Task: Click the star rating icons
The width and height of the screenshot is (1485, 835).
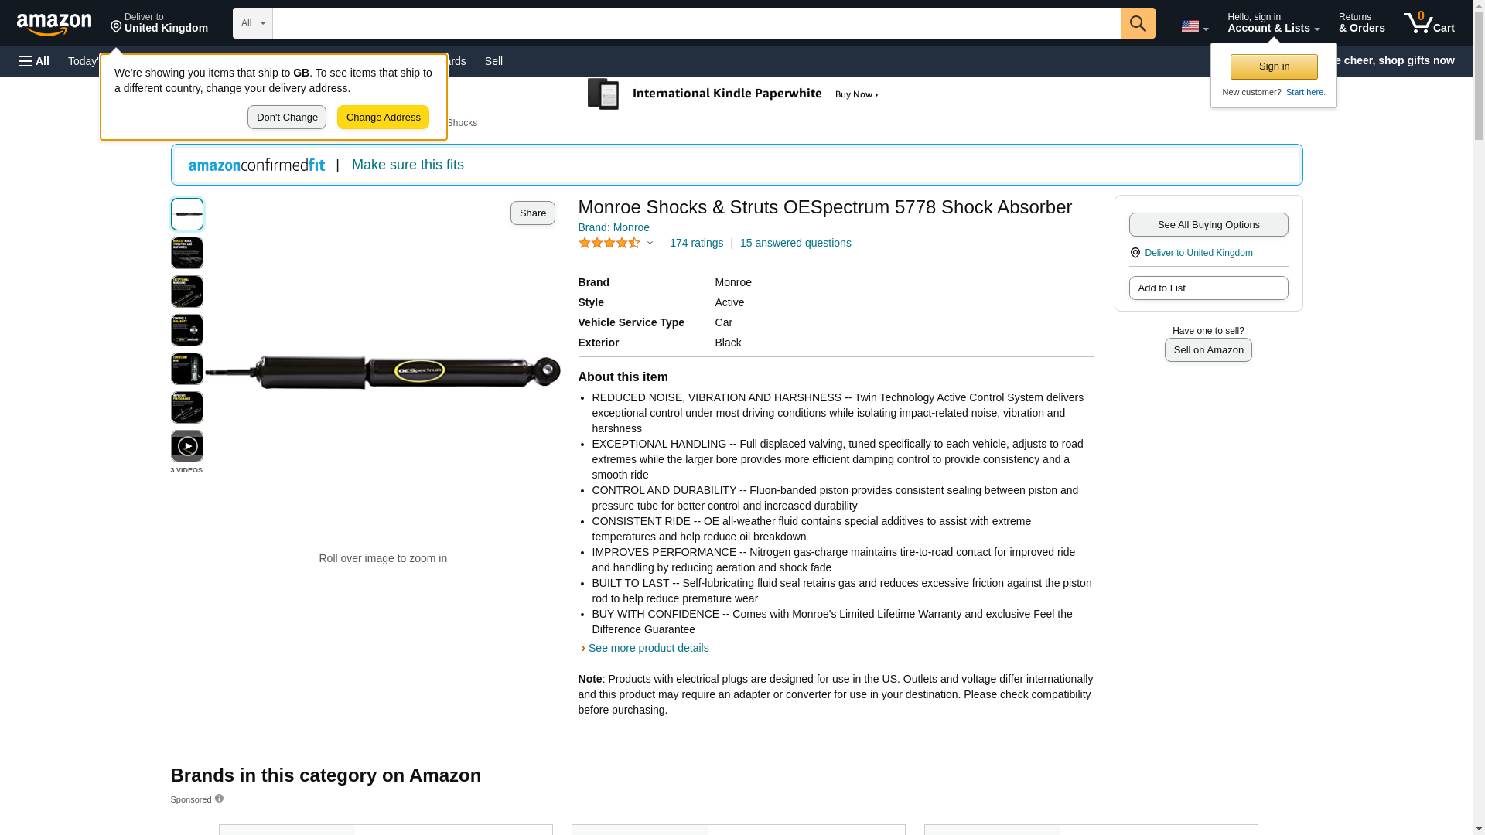Action: pos(609,243)
